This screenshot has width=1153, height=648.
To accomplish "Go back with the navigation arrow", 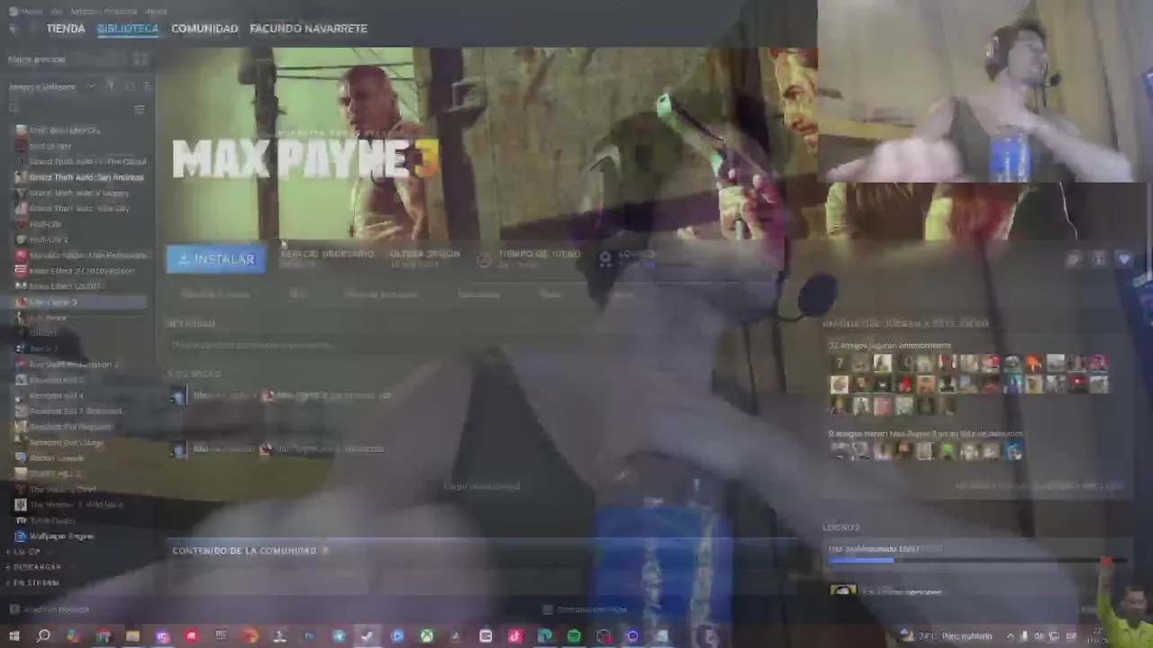I will click(13, 29).
